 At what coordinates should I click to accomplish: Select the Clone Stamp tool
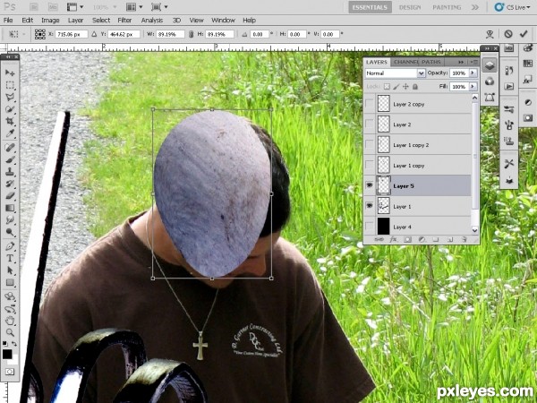pos(10,172)
